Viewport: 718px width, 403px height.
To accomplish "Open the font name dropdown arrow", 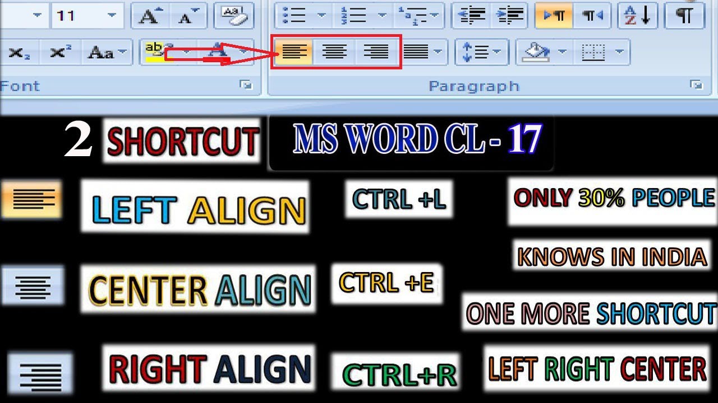I will click(38, 16).
